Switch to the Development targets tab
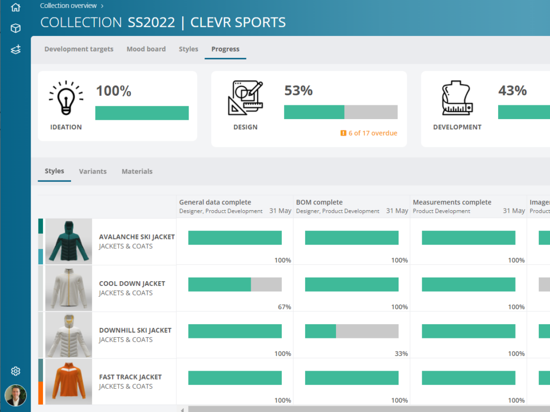This screenshot has width=550, height=412. [x=79, y=49]
